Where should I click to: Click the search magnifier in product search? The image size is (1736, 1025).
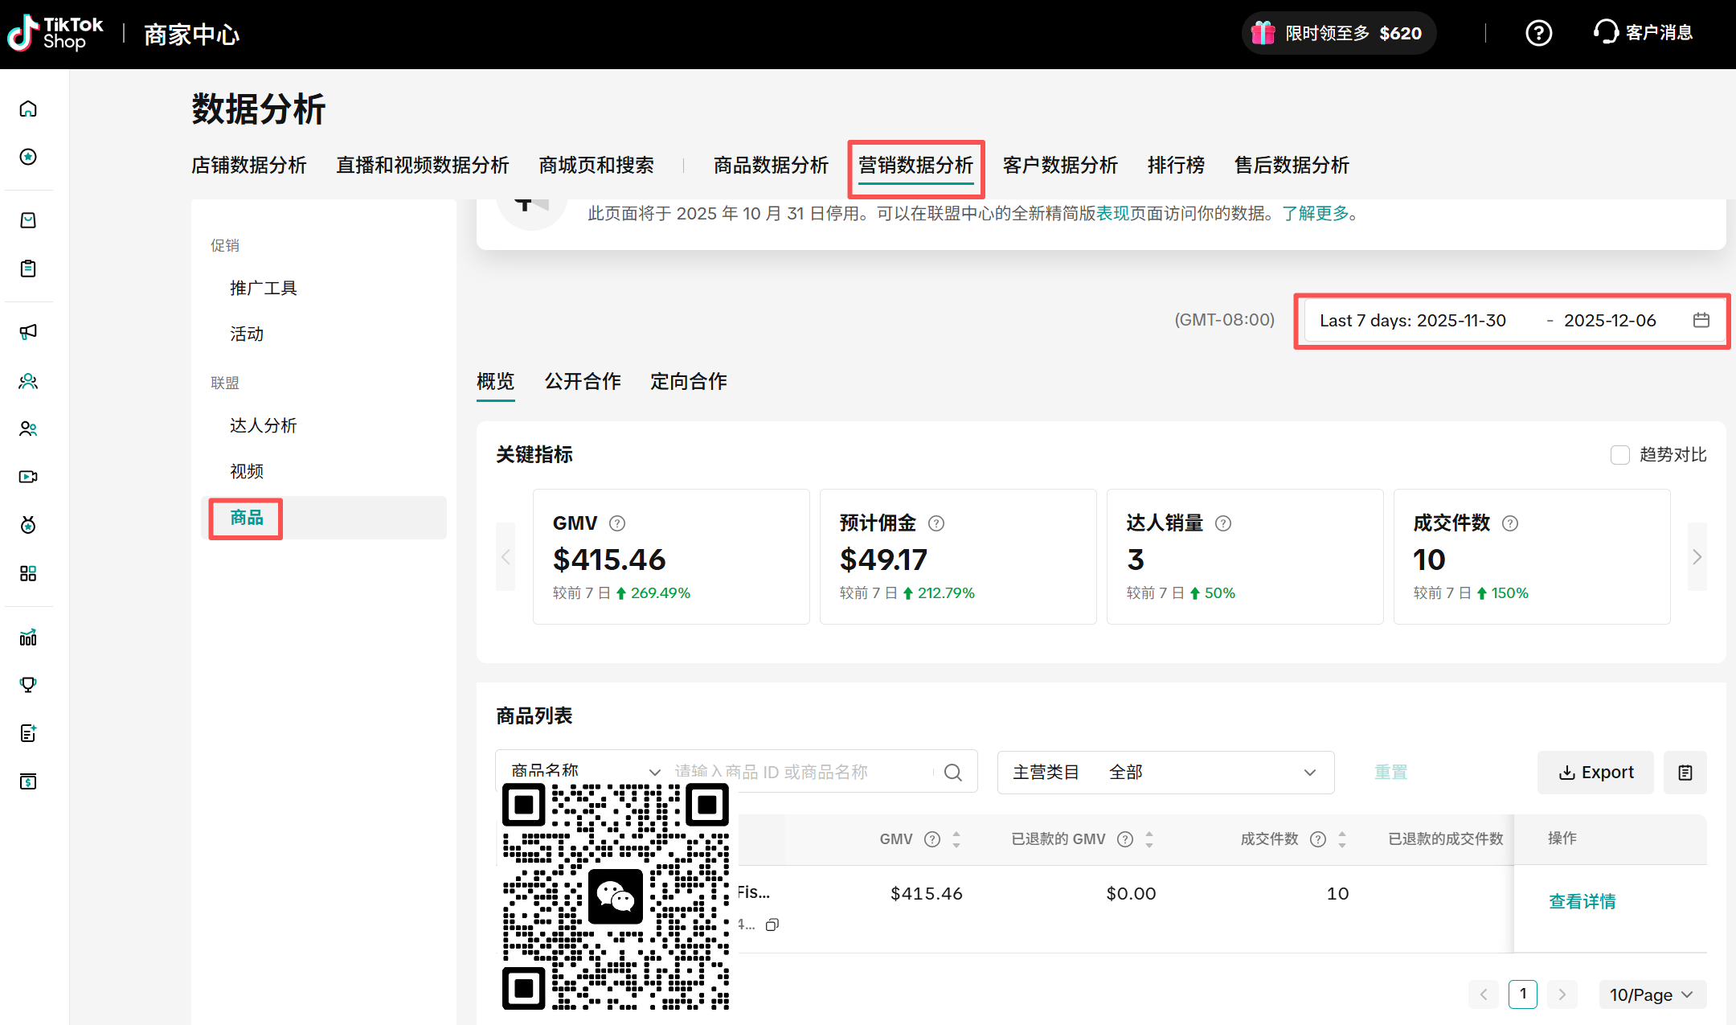tap(953, 772)
